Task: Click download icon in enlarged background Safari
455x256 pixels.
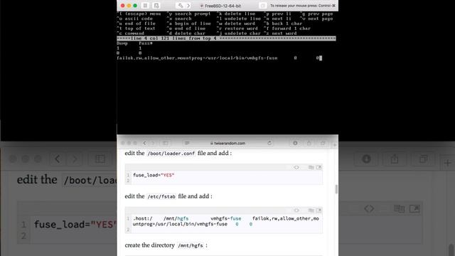Action: (367, 159)
